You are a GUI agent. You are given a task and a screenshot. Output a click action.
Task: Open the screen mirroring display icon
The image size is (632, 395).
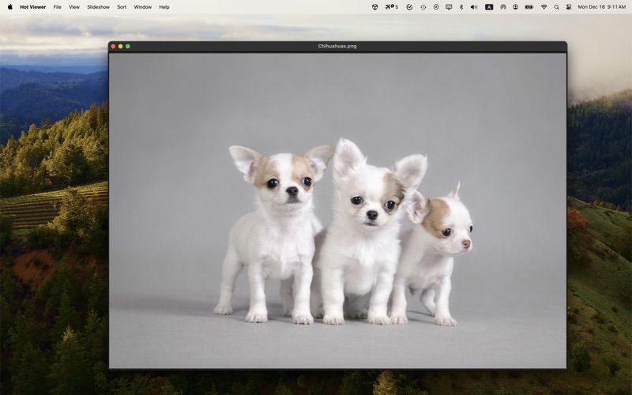[449, 7]
